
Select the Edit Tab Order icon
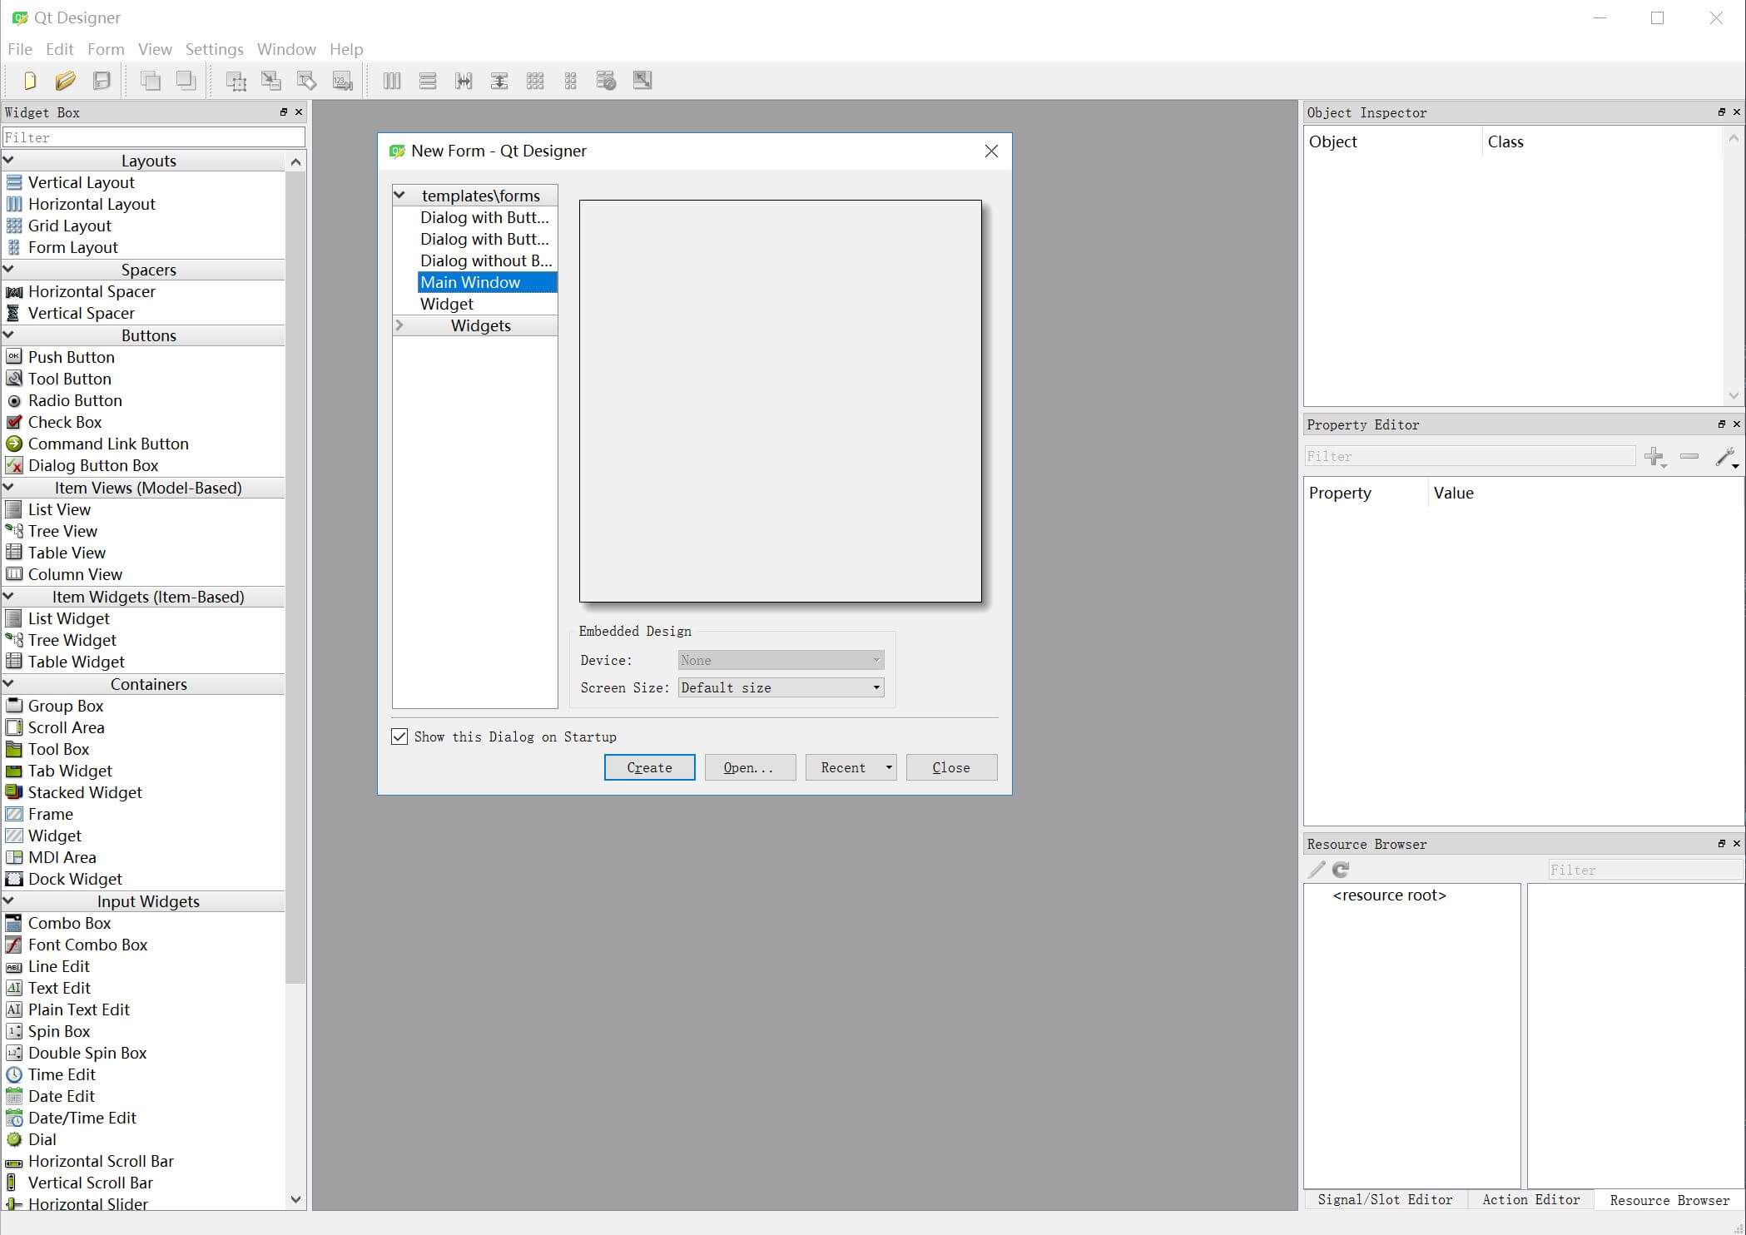coord(342,81)
